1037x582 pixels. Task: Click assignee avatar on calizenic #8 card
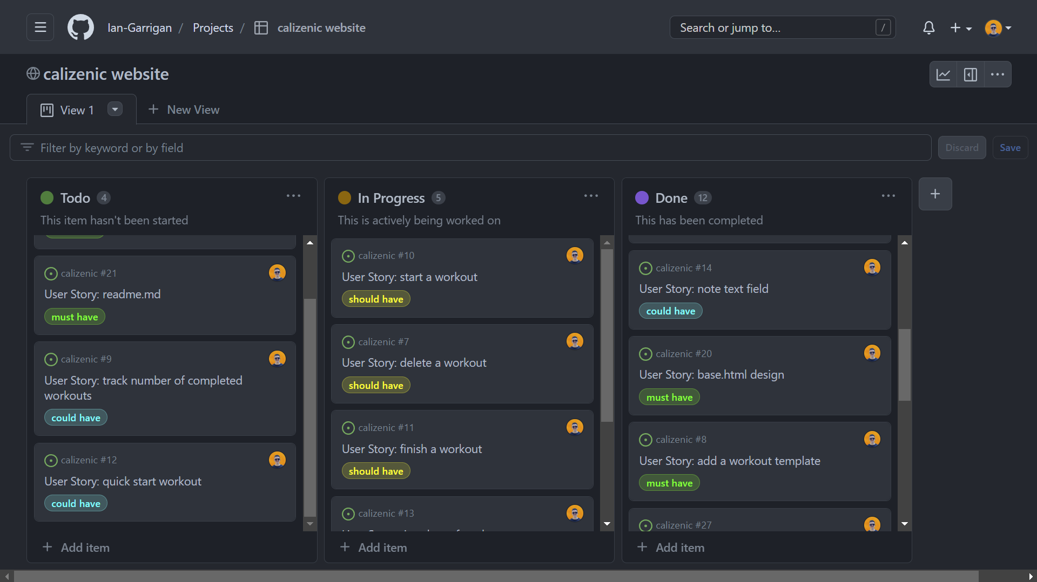click(x=872, y=439)
